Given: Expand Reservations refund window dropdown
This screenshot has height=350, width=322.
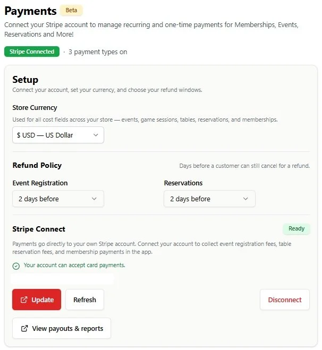Looking at the screenshot, I should pyautogui.click(x=209, y=199).
